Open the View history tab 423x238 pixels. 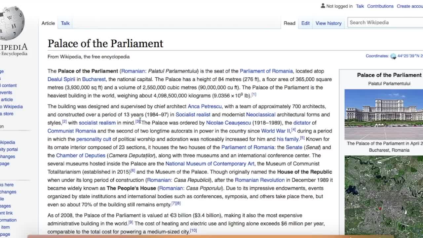pyautogui.click(x=328, y=23)
